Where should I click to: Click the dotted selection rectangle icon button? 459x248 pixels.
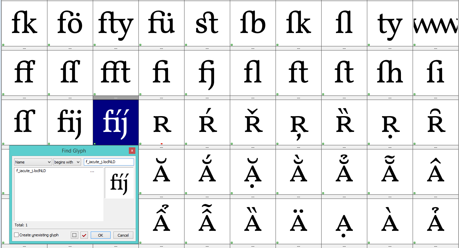pyautogui.click(x=75, y=235)
